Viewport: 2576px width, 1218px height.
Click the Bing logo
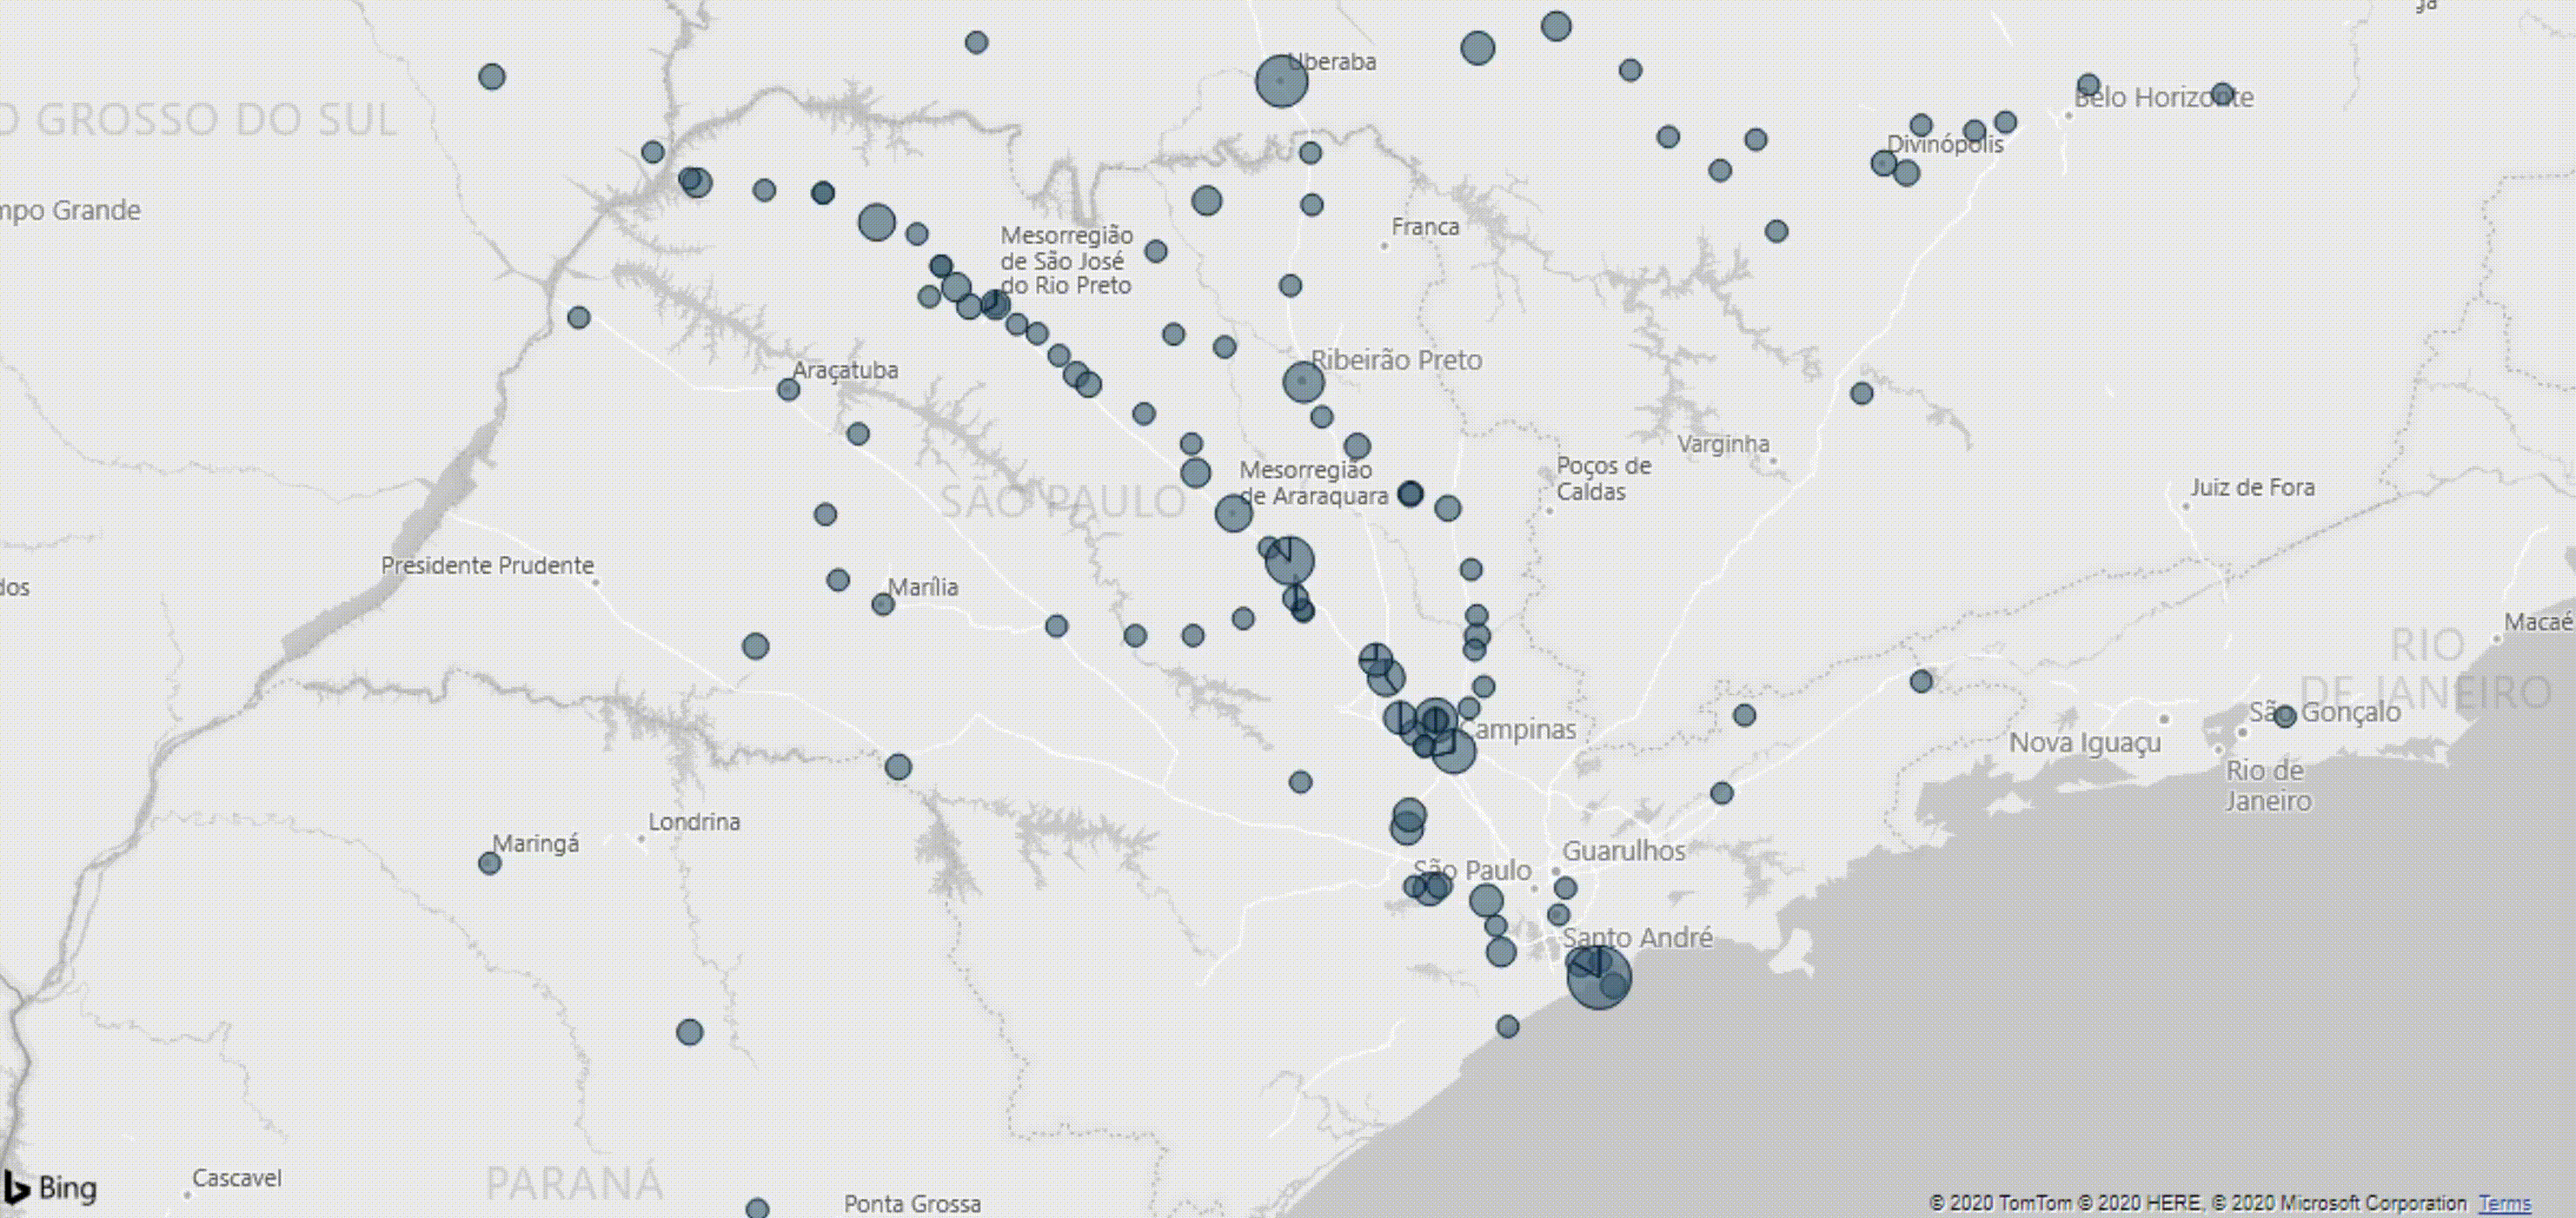click(x=50, y=1187)
